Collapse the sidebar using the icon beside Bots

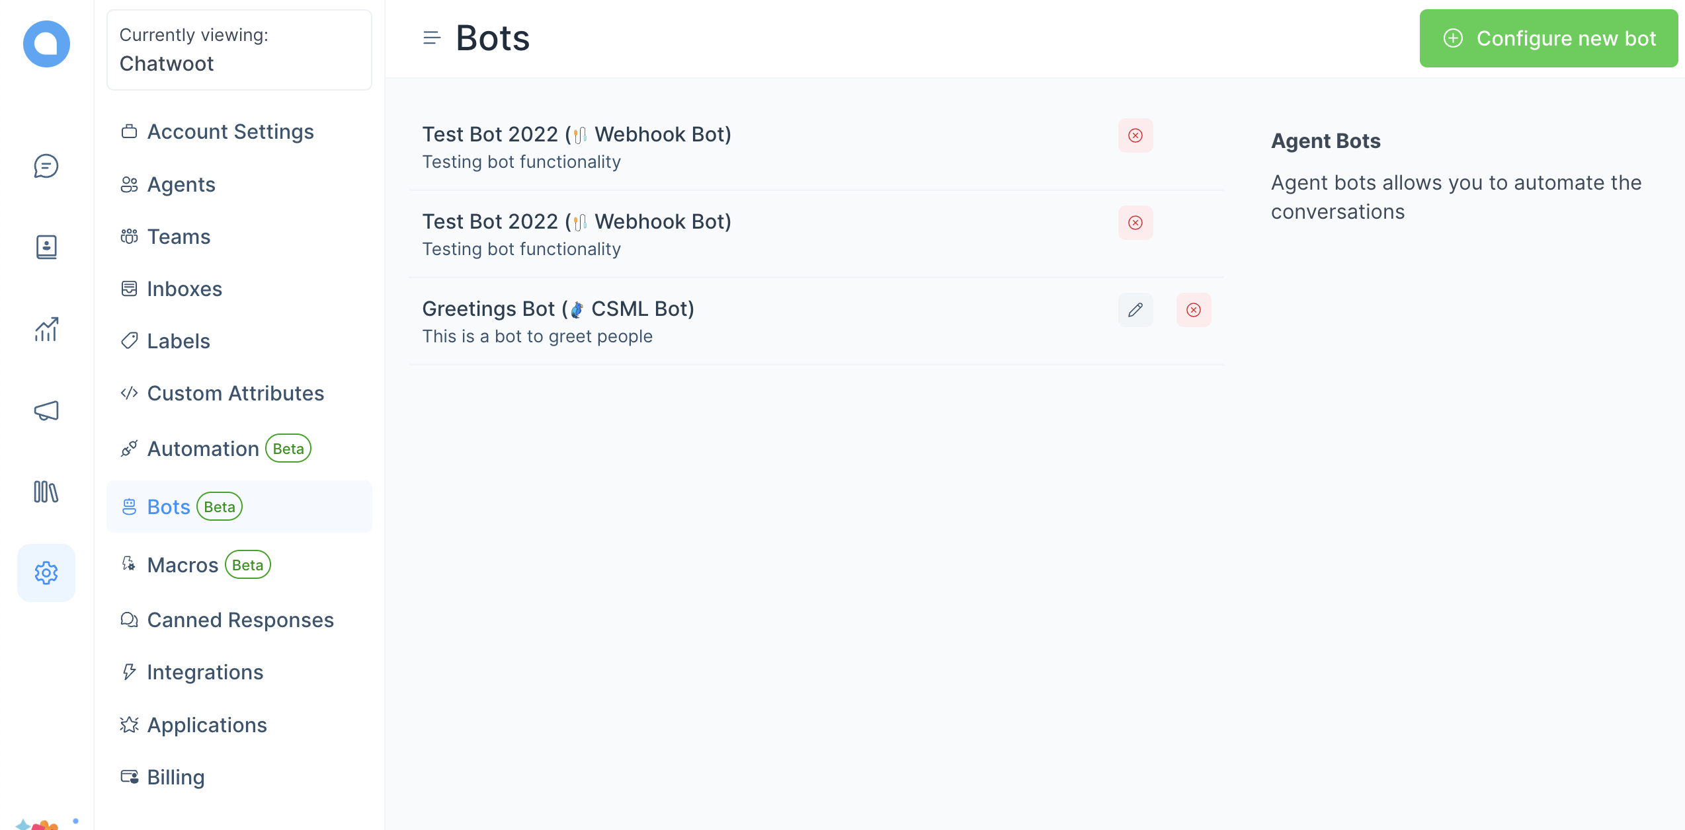432,38
